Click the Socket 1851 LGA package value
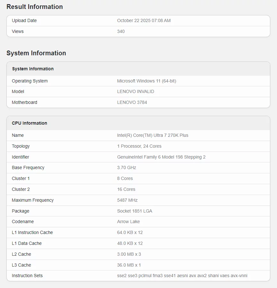 135,211
